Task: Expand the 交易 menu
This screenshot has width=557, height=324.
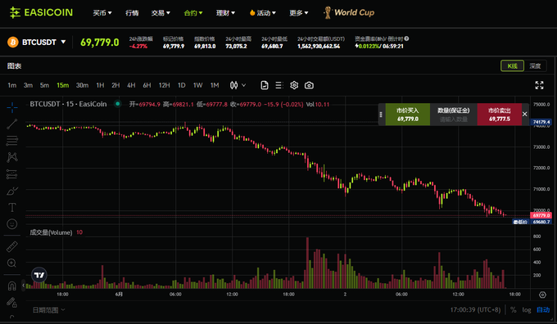Action: coord(161,13)
